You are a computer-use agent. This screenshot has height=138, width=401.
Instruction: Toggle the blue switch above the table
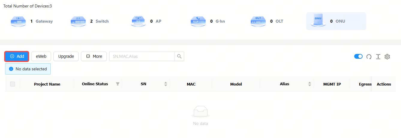click(x=358, y=56)
